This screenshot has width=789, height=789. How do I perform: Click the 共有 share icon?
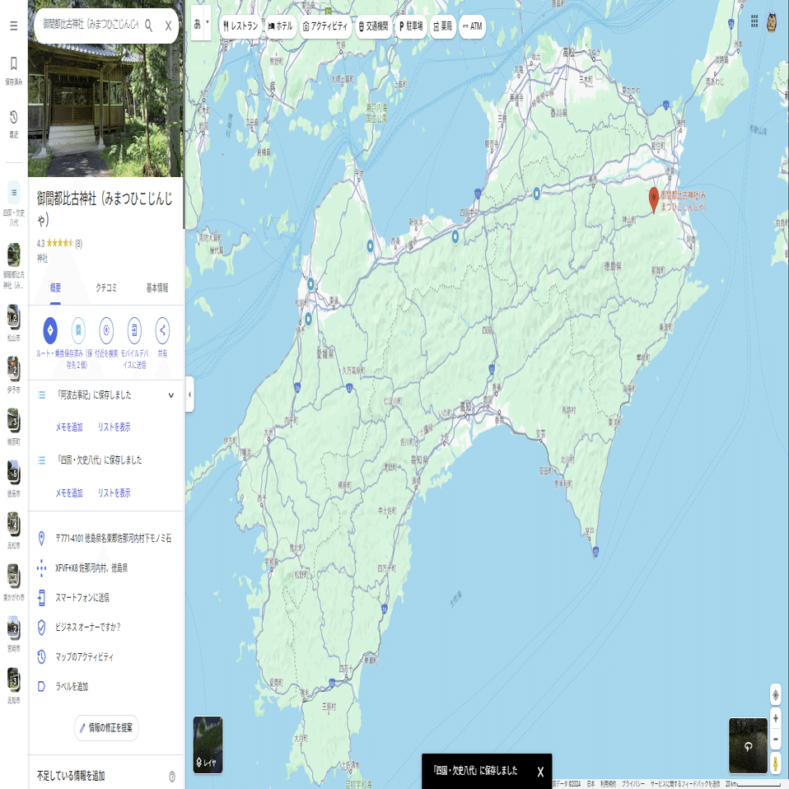click(162, 330)
